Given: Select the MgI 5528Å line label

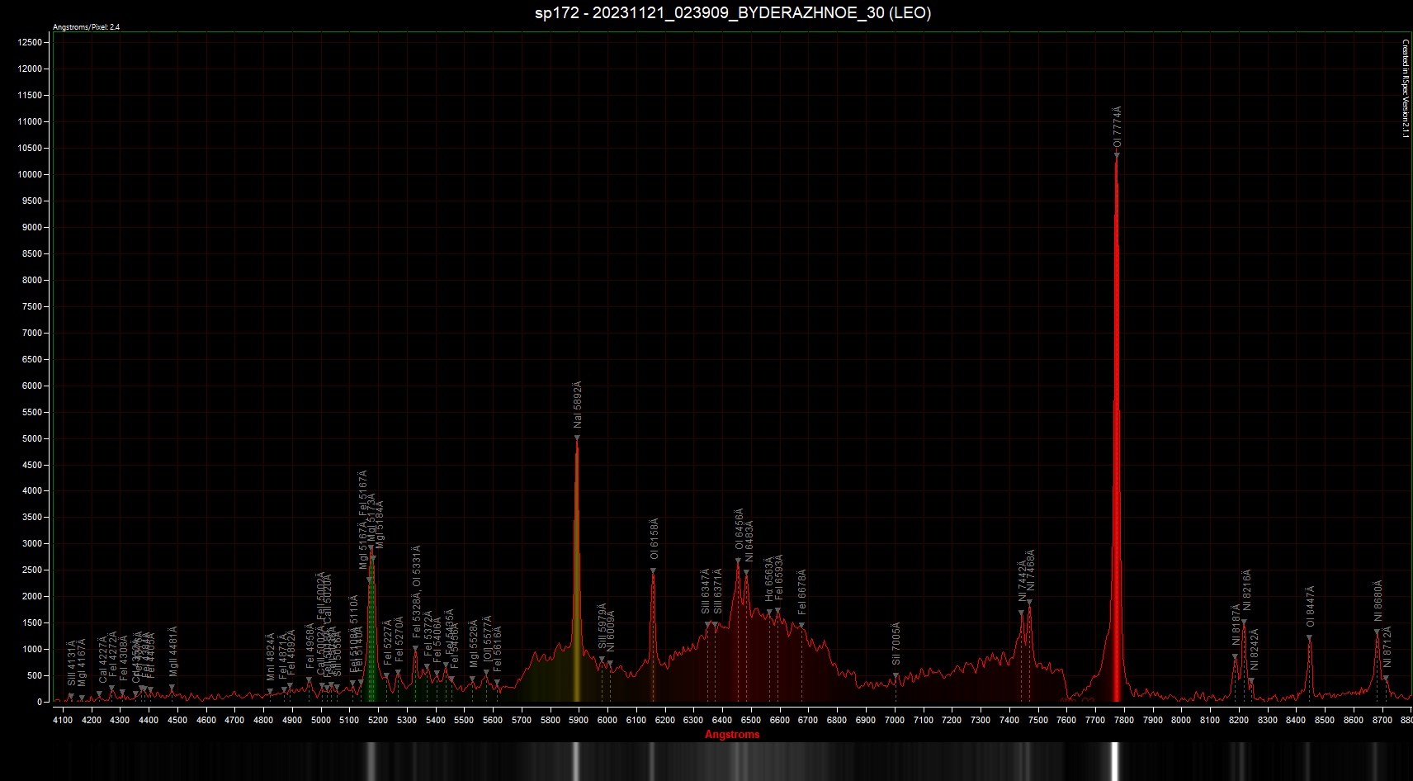Looking at the screenshot, I should click(x=474, y=644).
